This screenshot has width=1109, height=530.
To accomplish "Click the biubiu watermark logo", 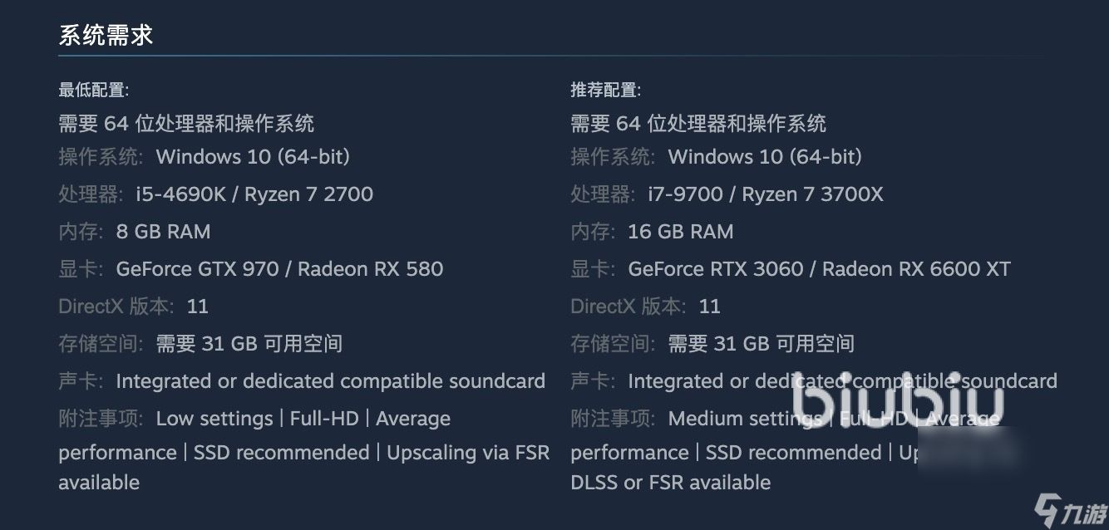I will [x=896, y=402].
